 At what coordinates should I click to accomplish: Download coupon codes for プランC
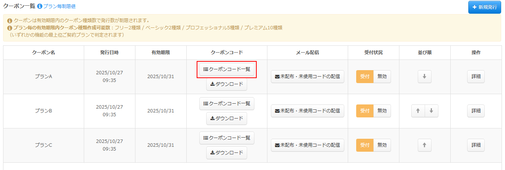pyautogui.click(x=226, y=153)
